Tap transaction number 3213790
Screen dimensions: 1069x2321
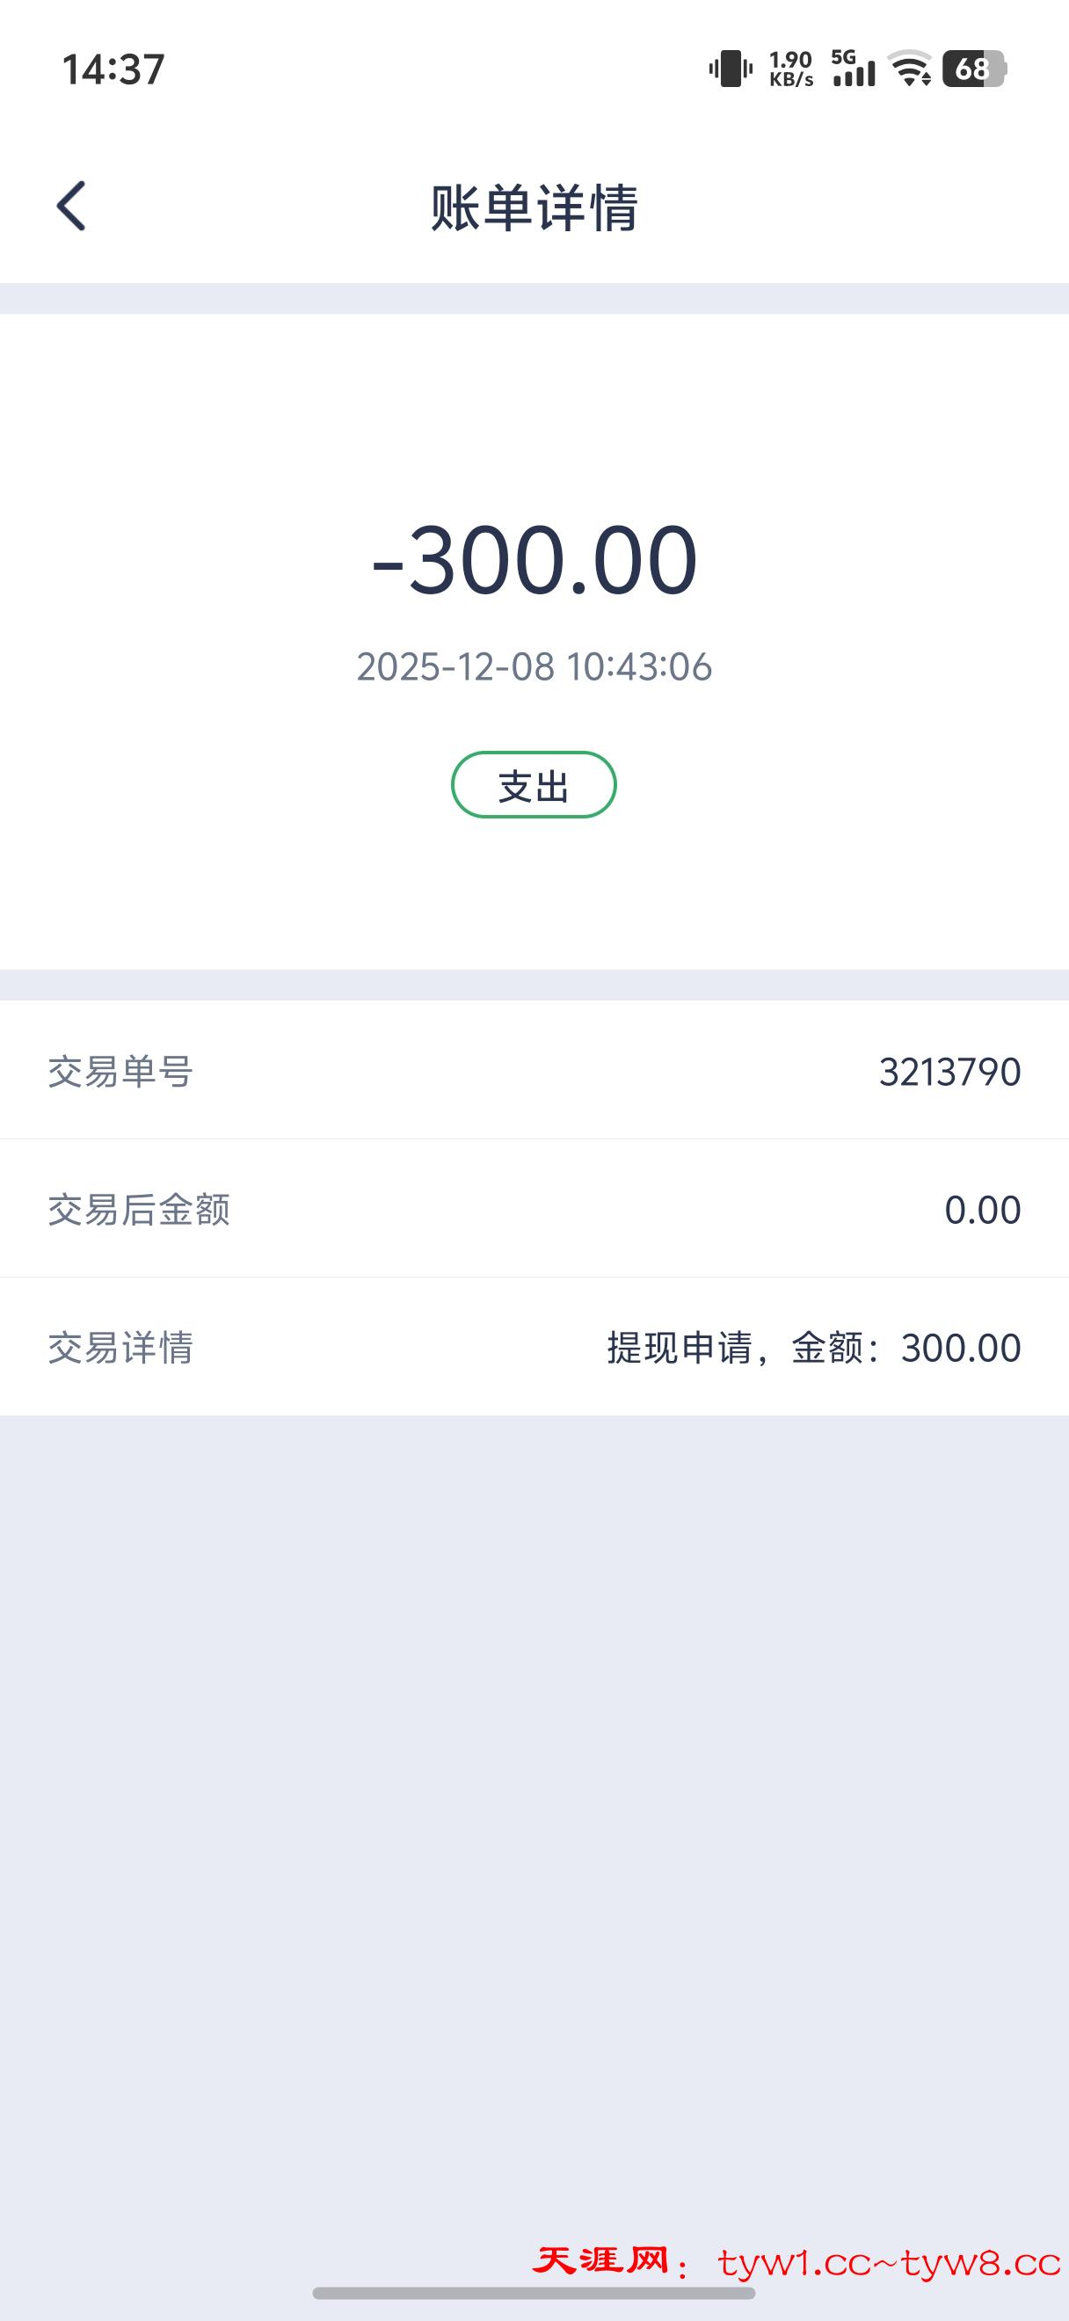point(949,1072)
